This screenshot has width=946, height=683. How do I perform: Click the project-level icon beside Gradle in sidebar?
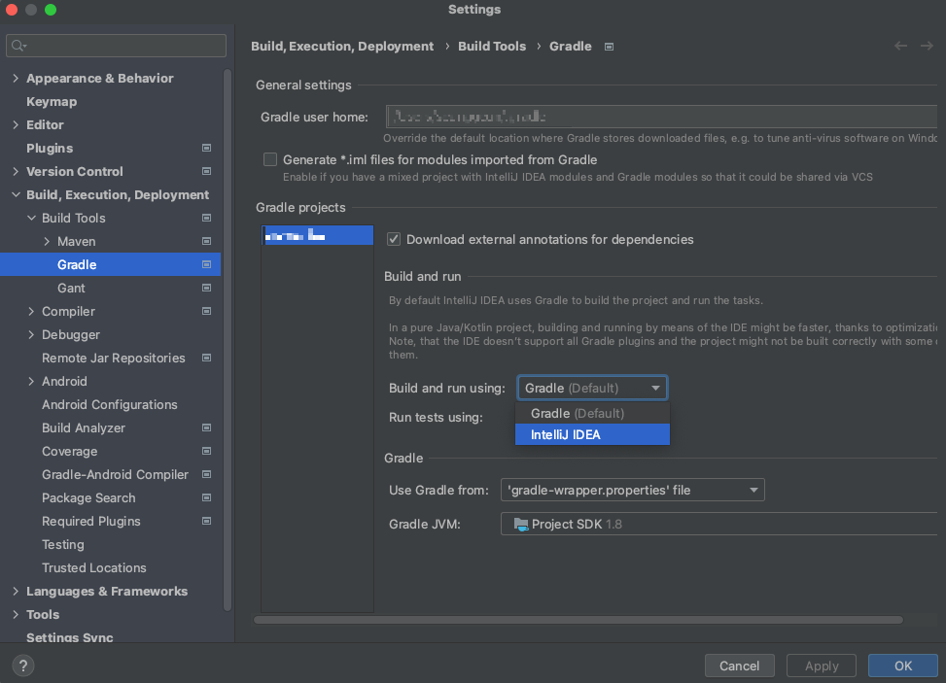[x=206, y=264]
